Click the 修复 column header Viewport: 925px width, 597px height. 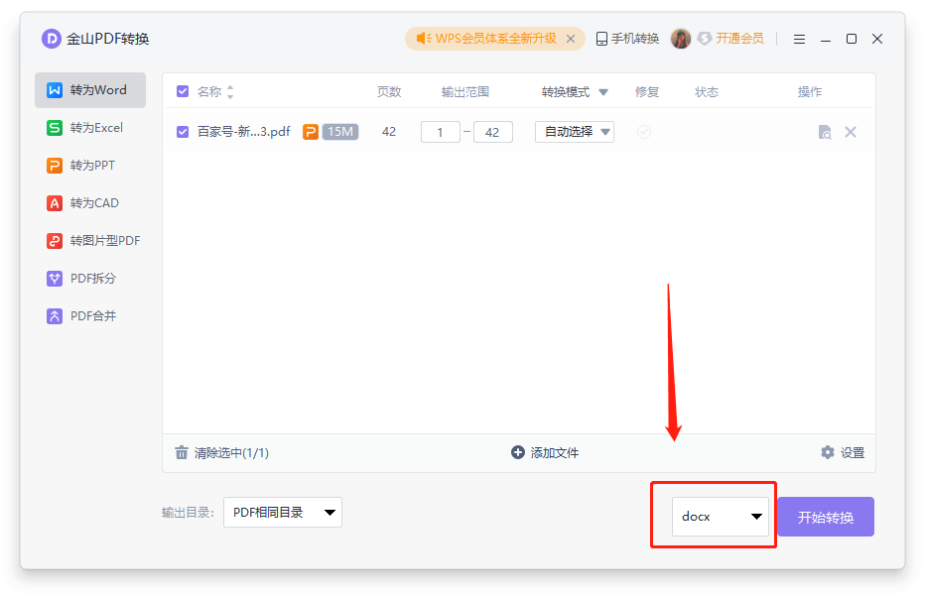[646, 92]
